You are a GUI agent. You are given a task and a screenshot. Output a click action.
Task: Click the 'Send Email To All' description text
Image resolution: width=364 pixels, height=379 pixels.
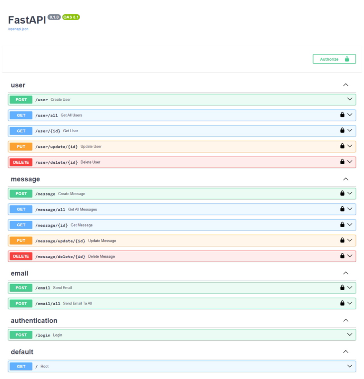(78, 304)
